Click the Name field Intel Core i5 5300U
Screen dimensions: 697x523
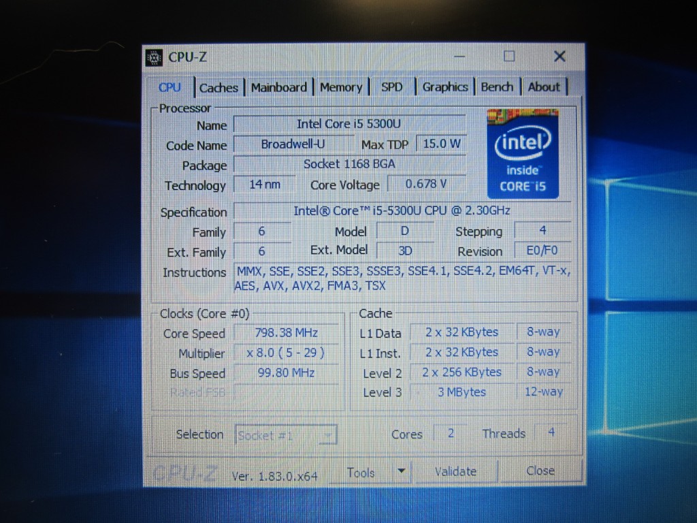click(x=349, y=124)
